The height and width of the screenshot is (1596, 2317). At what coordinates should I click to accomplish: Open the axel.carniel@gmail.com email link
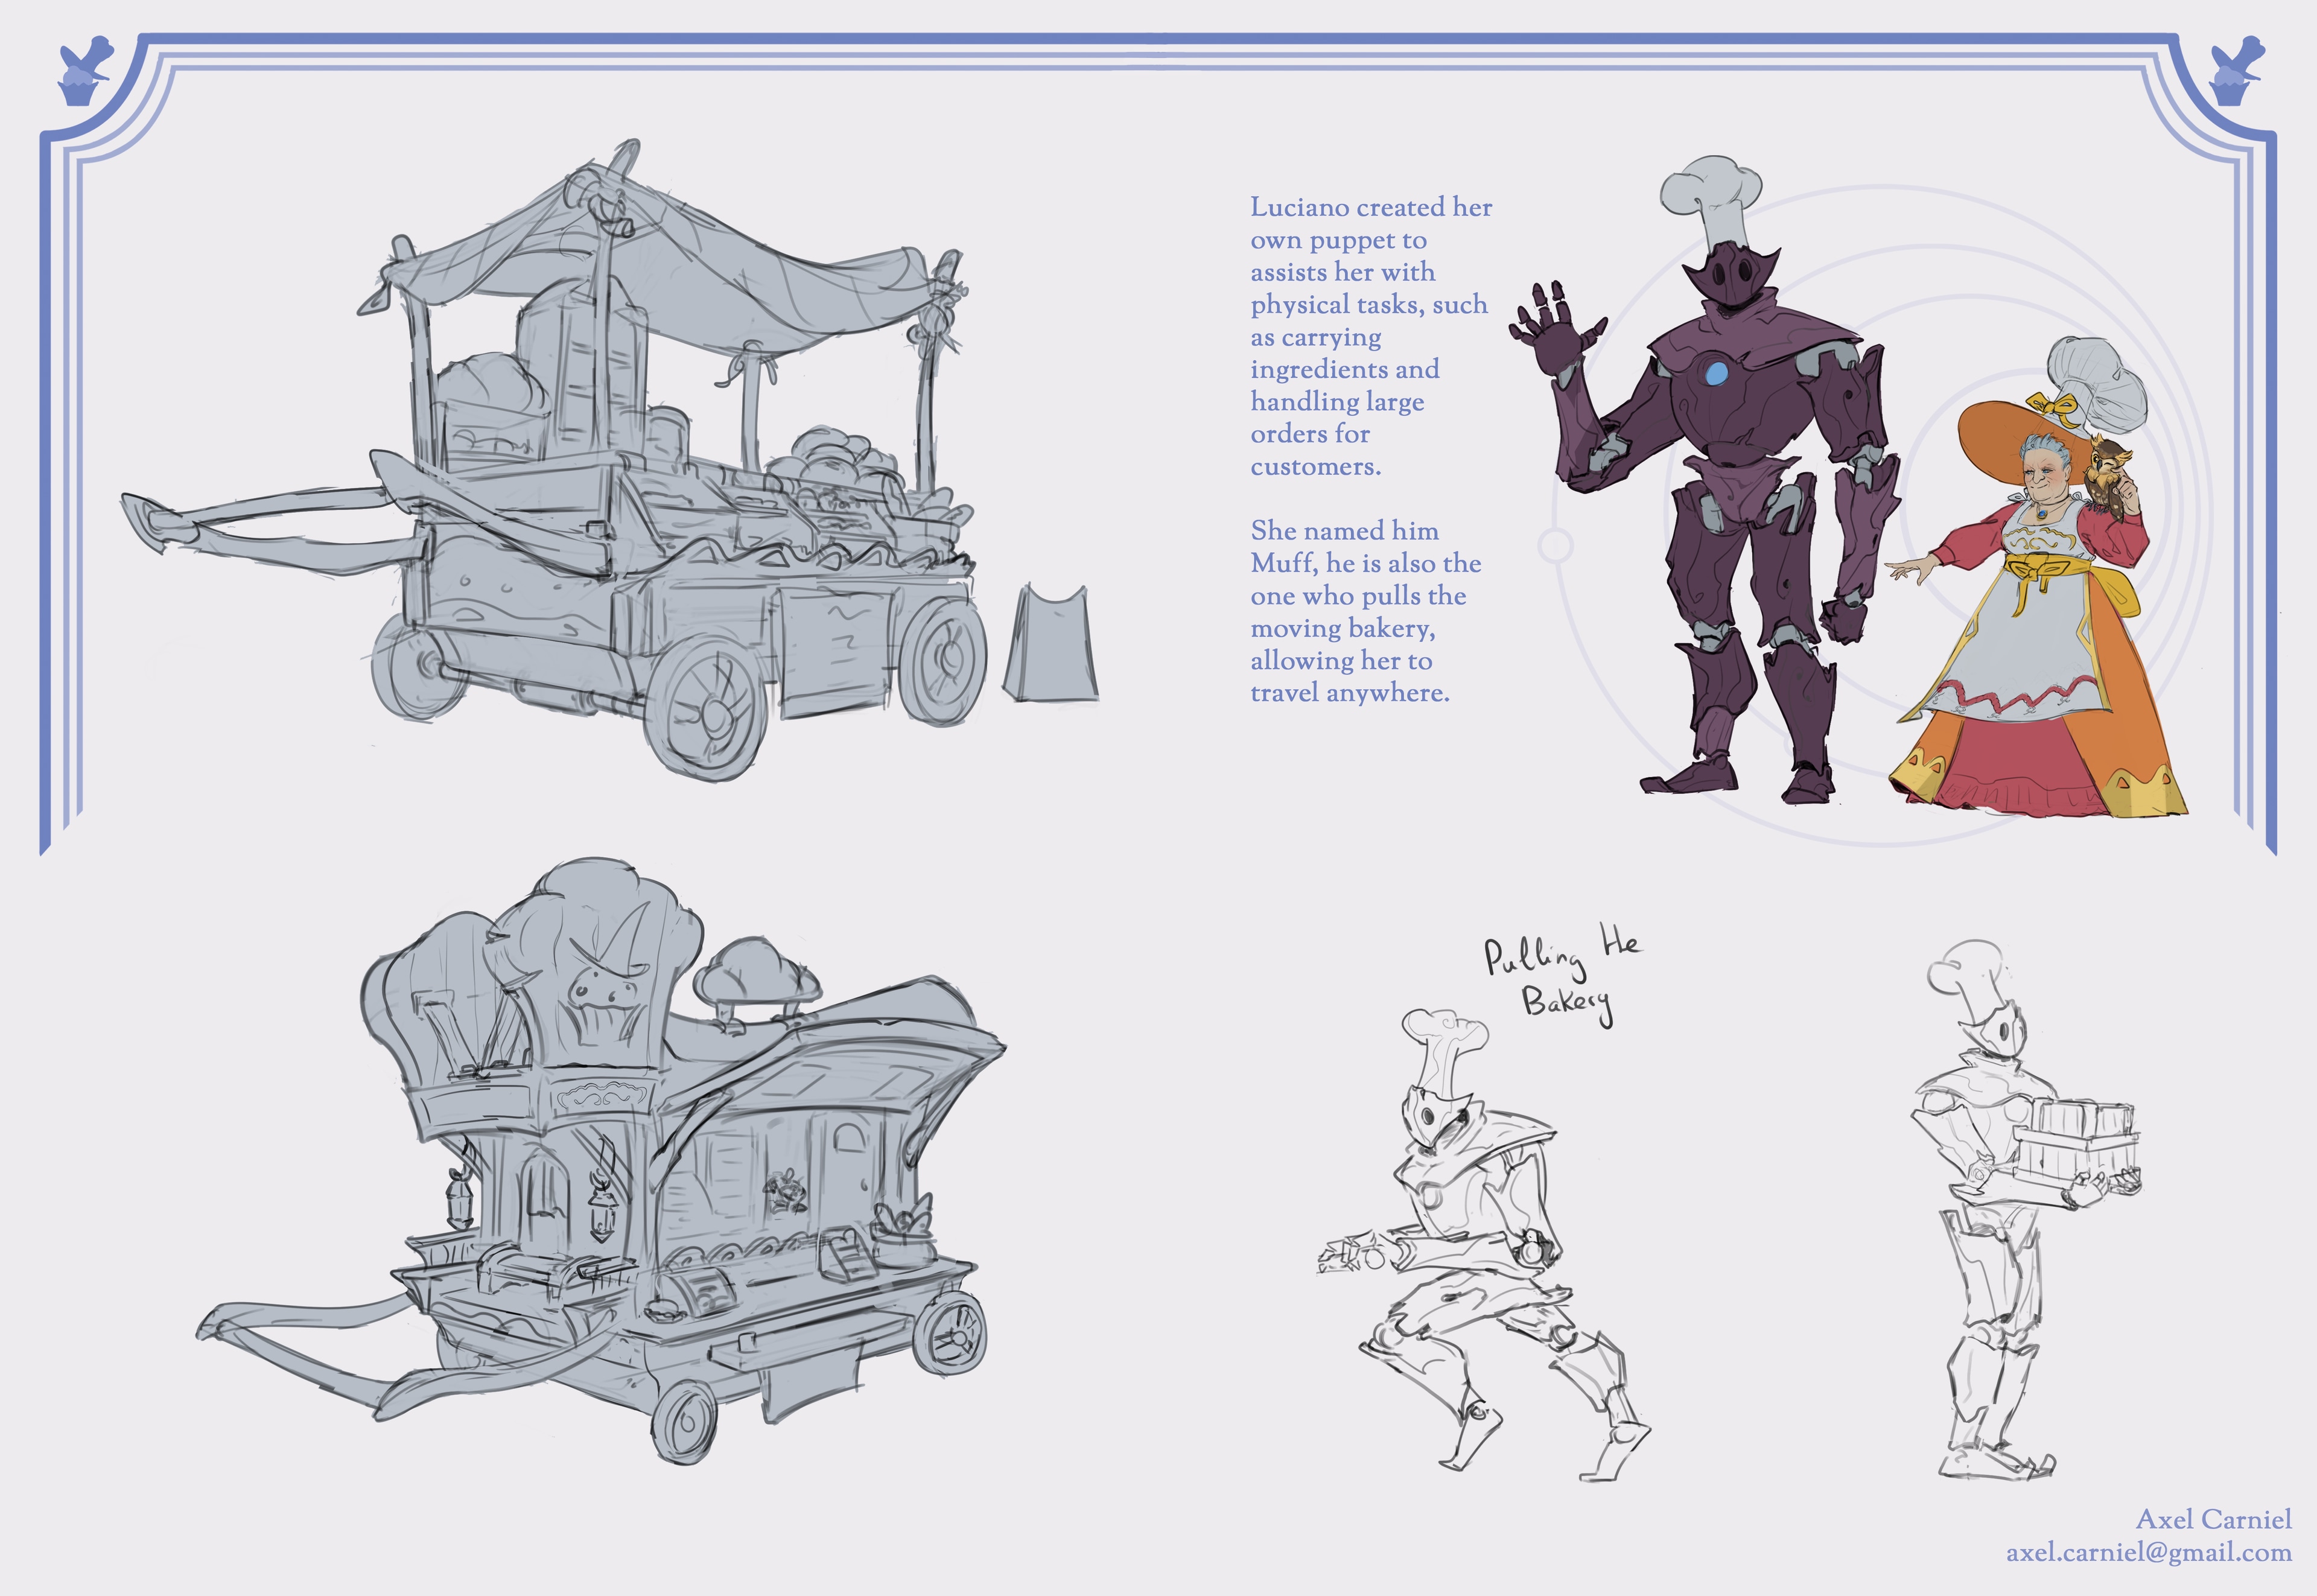coord(2148,1553)
